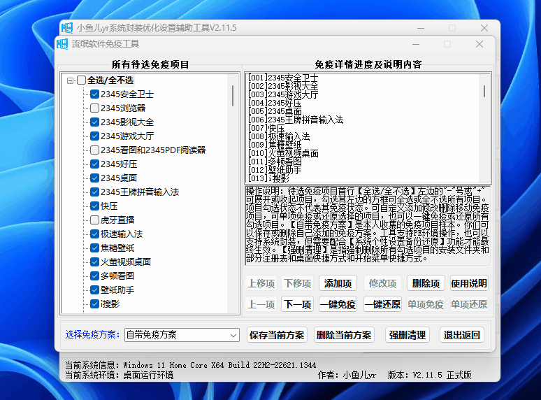Image resolution: width=541 pixels, height=400 pixels.
Task: Click the 选择免疫方案 blue label
Action: (92, 334)
